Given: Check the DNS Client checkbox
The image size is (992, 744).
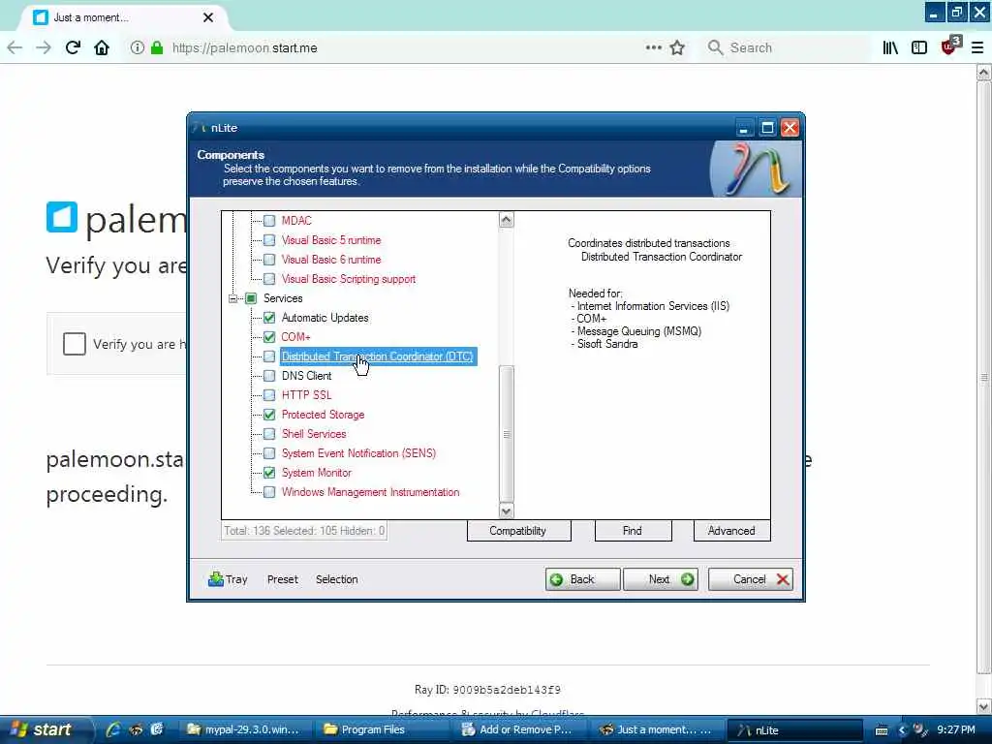Looking at the screenshot, I should click(269, 376).
